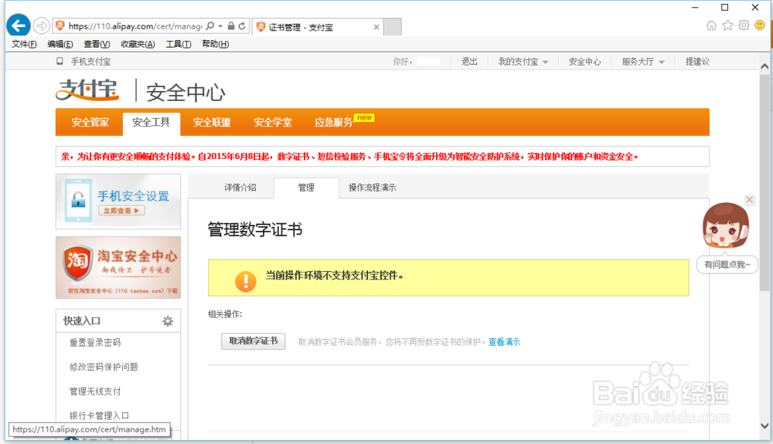The height and width of the screenshot is (444, 773).
Task: Click the 立即查看 button on banner
Action: pos(121,211)
